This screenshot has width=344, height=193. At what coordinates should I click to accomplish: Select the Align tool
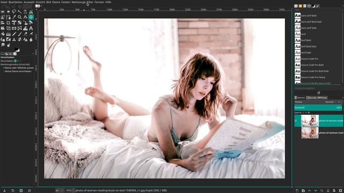click(3, 23)
